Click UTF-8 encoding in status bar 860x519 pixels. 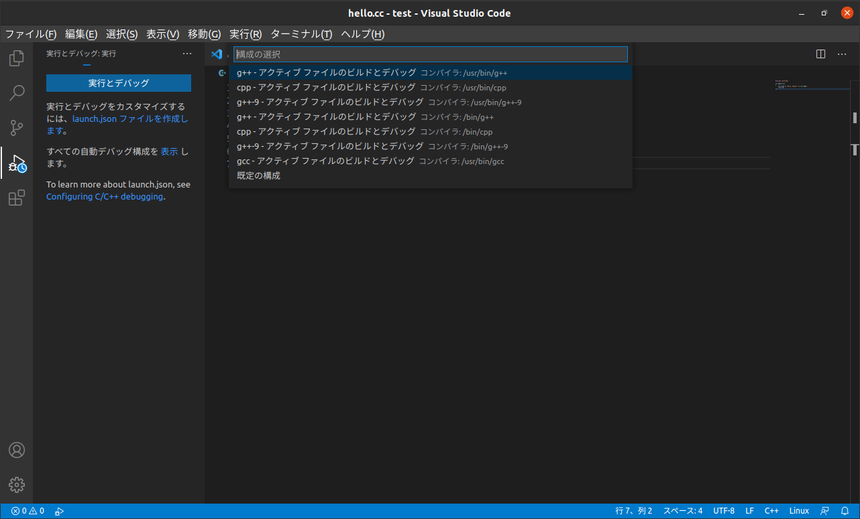point(724,511)
